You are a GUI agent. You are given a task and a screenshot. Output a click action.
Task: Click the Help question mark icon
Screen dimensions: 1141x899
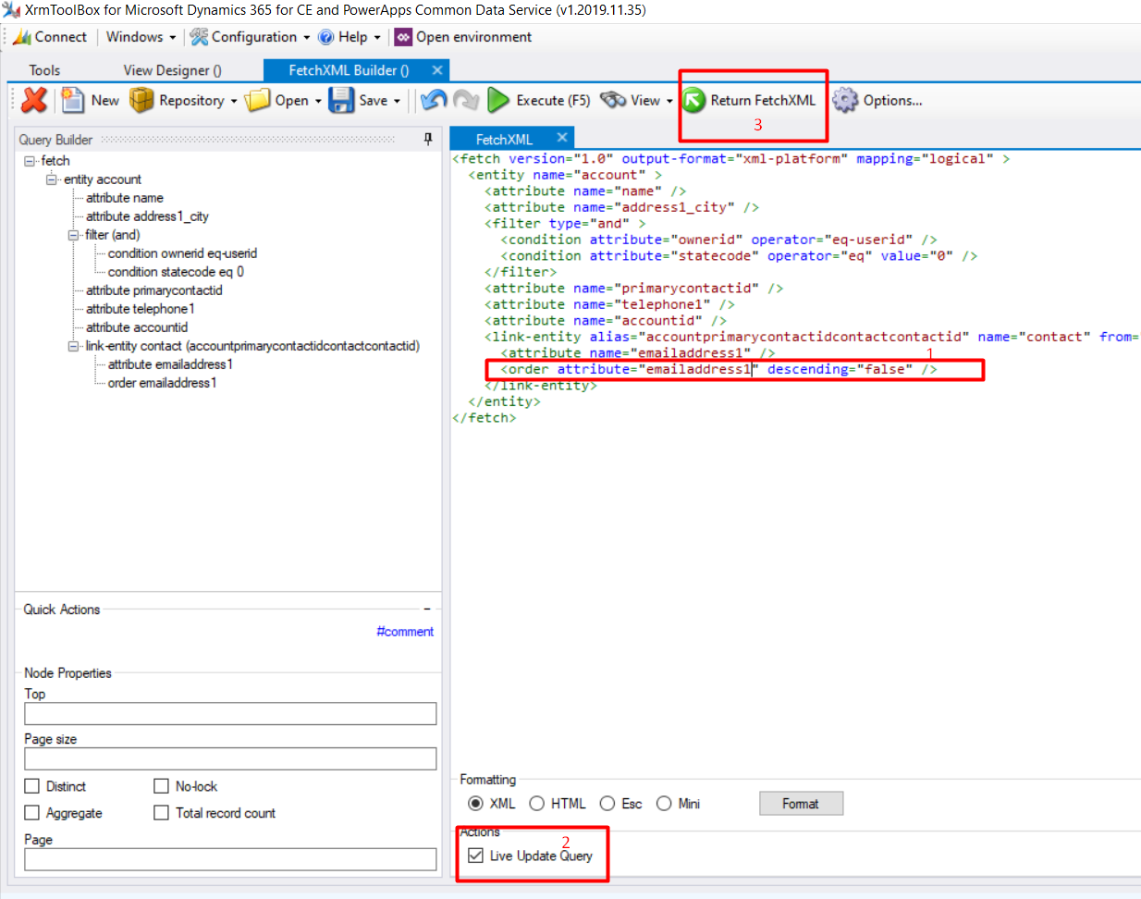tap(325, 37)
